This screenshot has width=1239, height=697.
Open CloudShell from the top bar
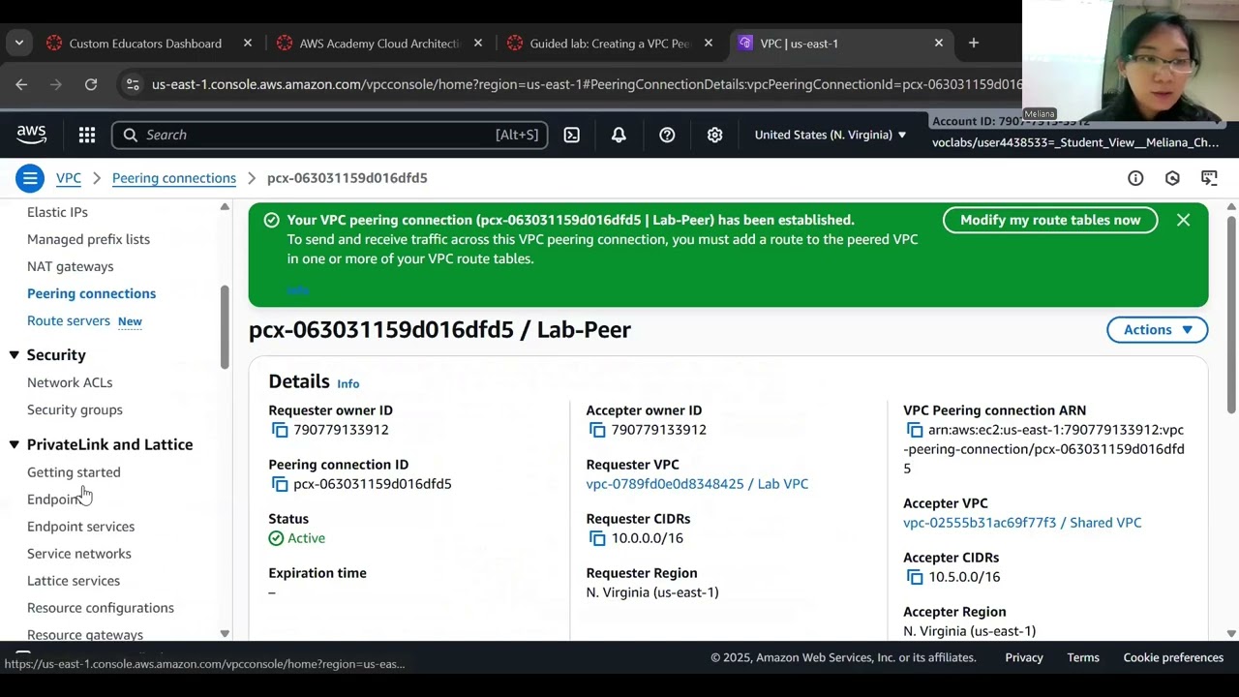pos(572,135)
